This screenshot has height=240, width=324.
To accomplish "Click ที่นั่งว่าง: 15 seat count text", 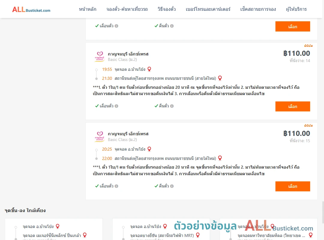I will (x=300, y=141).
